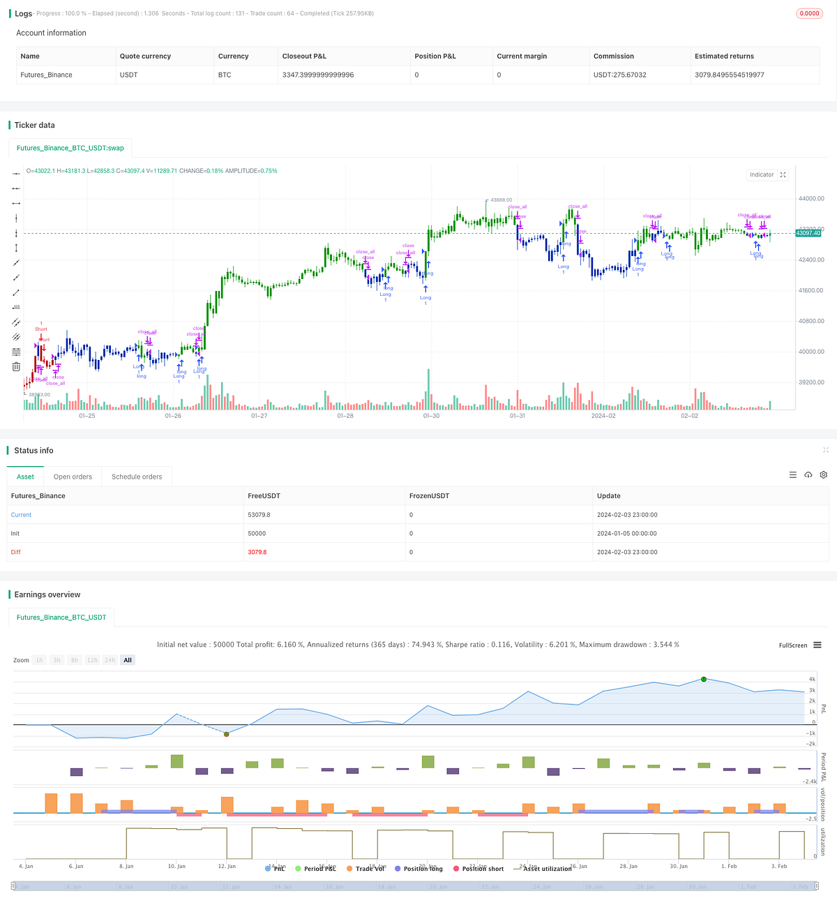Open Status info settings via gear icon
837x905 pixels.
(824, 474)
